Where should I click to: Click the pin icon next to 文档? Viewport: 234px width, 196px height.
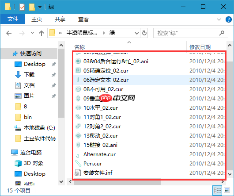[54, 85]
